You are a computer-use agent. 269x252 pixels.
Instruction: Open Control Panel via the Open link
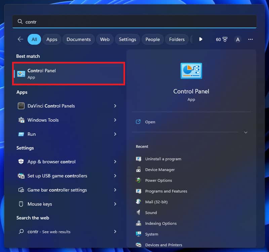click(150, 122)
